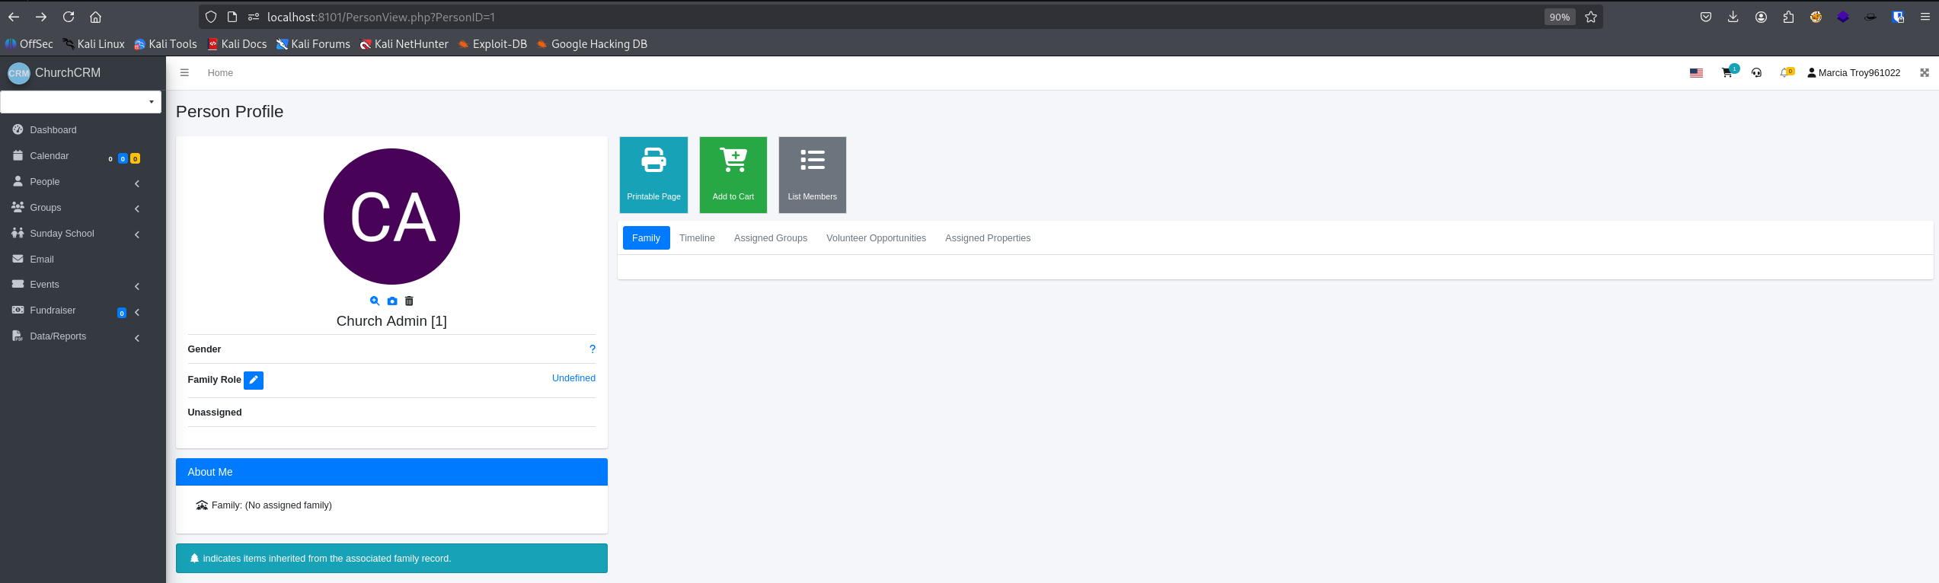Edit Family Role with the pencil button
1939x583 pixels.
[254, 380]
